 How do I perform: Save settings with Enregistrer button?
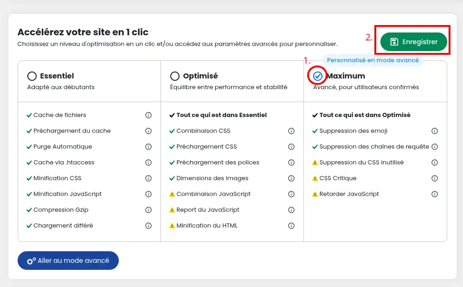tap(413, 42)
